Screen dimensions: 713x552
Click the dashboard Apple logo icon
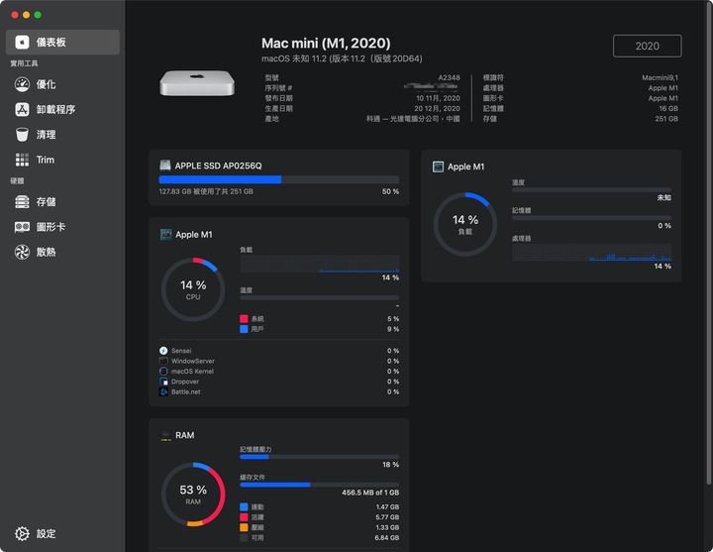coord(22,43)
